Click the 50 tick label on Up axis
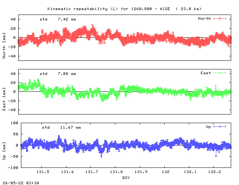This screenshot has width=239, height=185. coord(16,134)
